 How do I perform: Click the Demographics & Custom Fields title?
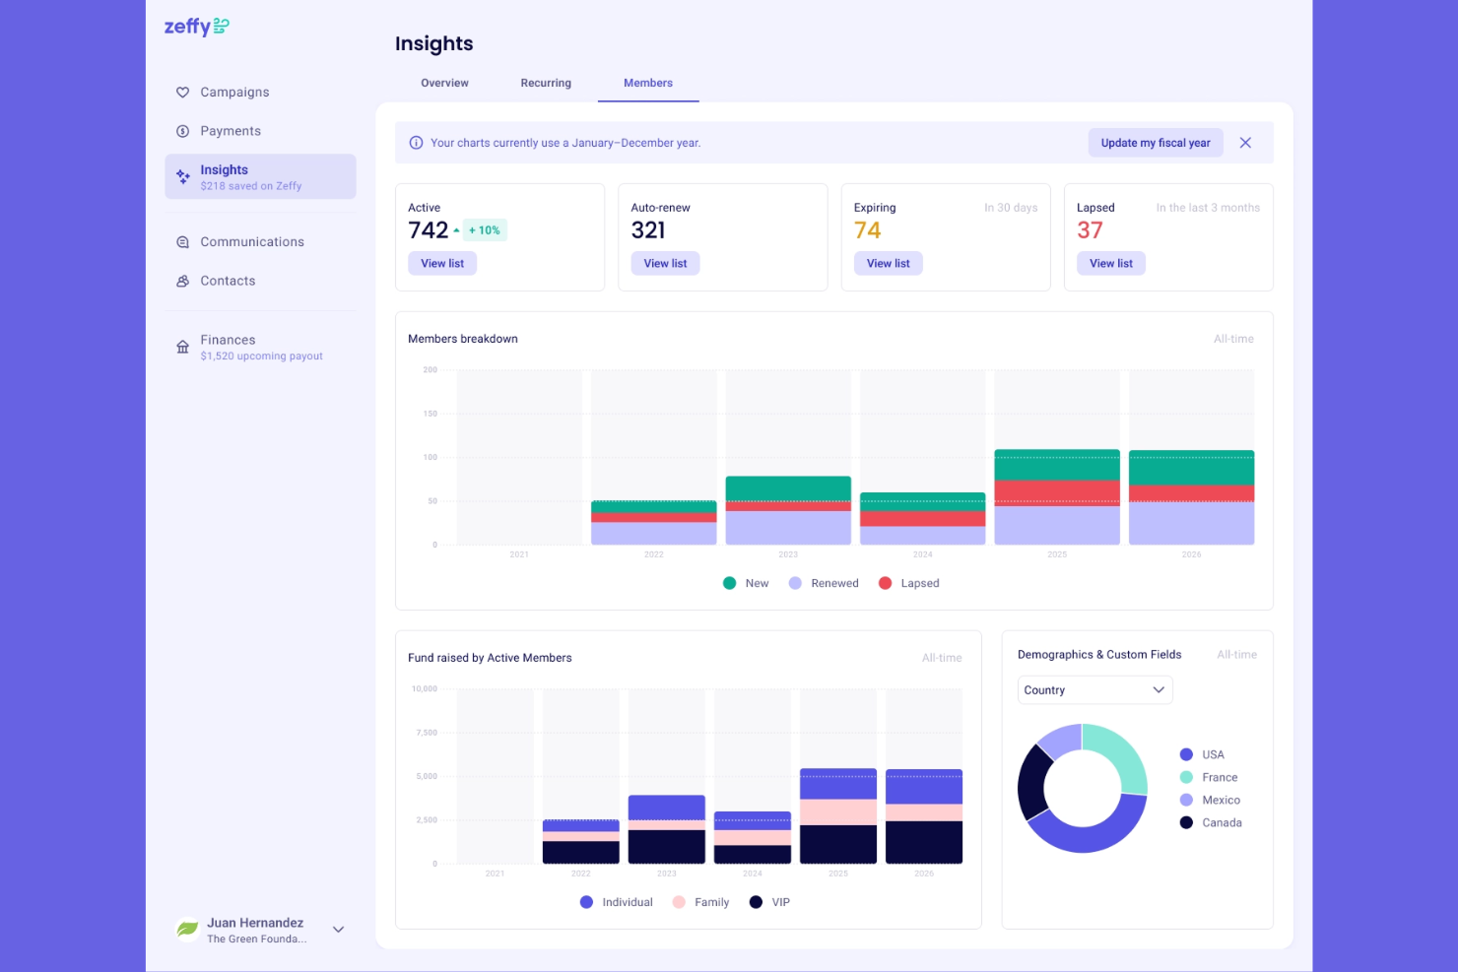point(1099,655)
